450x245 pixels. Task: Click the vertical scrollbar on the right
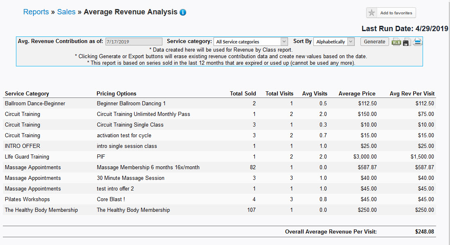(x=448, y=123)
